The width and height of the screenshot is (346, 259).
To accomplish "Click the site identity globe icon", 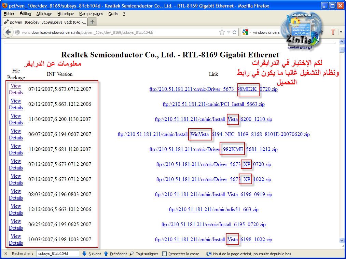I will point(17,32).
